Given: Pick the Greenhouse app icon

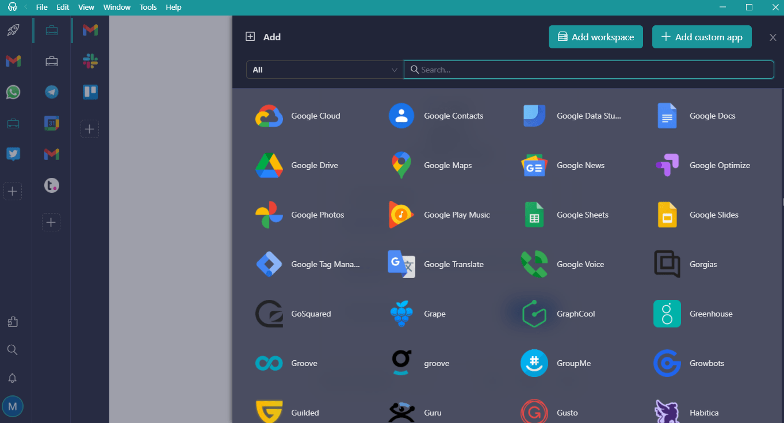Looking at the screenshot, I should pyautogui.click(x=667, y=314).
